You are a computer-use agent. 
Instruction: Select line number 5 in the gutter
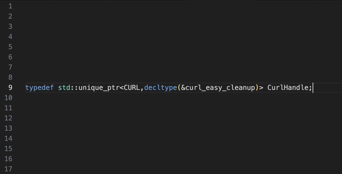(10, 47)
